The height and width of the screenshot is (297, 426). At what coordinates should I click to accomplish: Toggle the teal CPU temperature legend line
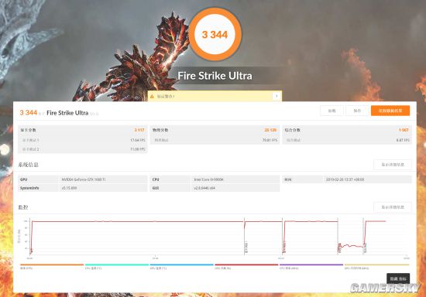coord(117,265)
